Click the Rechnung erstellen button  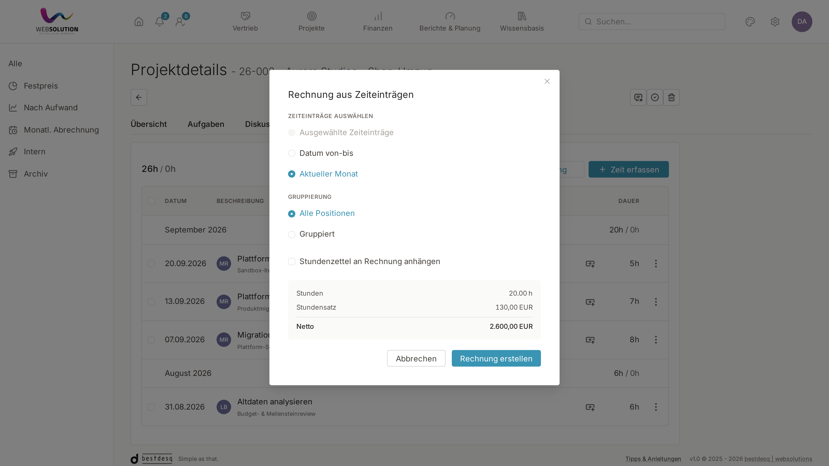click(x=496, y=358)
